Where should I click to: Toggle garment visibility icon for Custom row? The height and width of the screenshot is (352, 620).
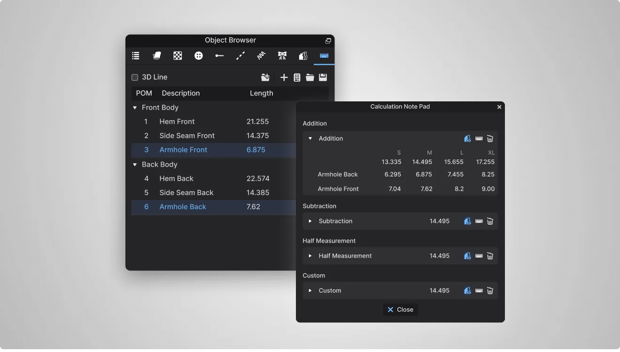pos(467,291)
